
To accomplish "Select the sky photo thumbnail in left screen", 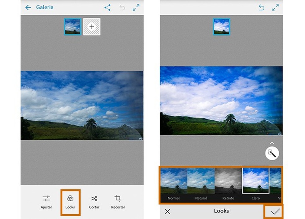I will [x=73, y=27].
